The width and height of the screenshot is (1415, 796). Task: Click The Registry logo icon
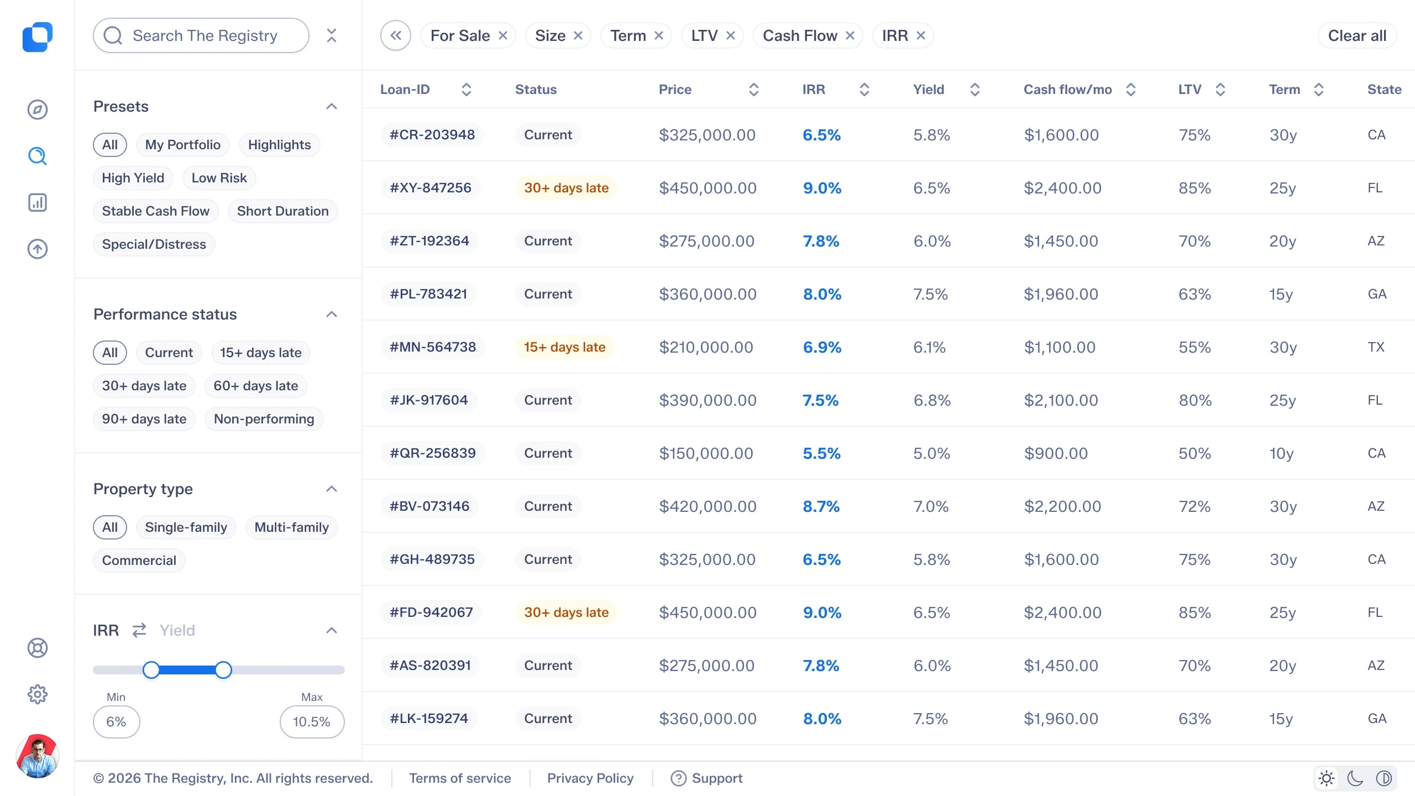tap(38, 36)
